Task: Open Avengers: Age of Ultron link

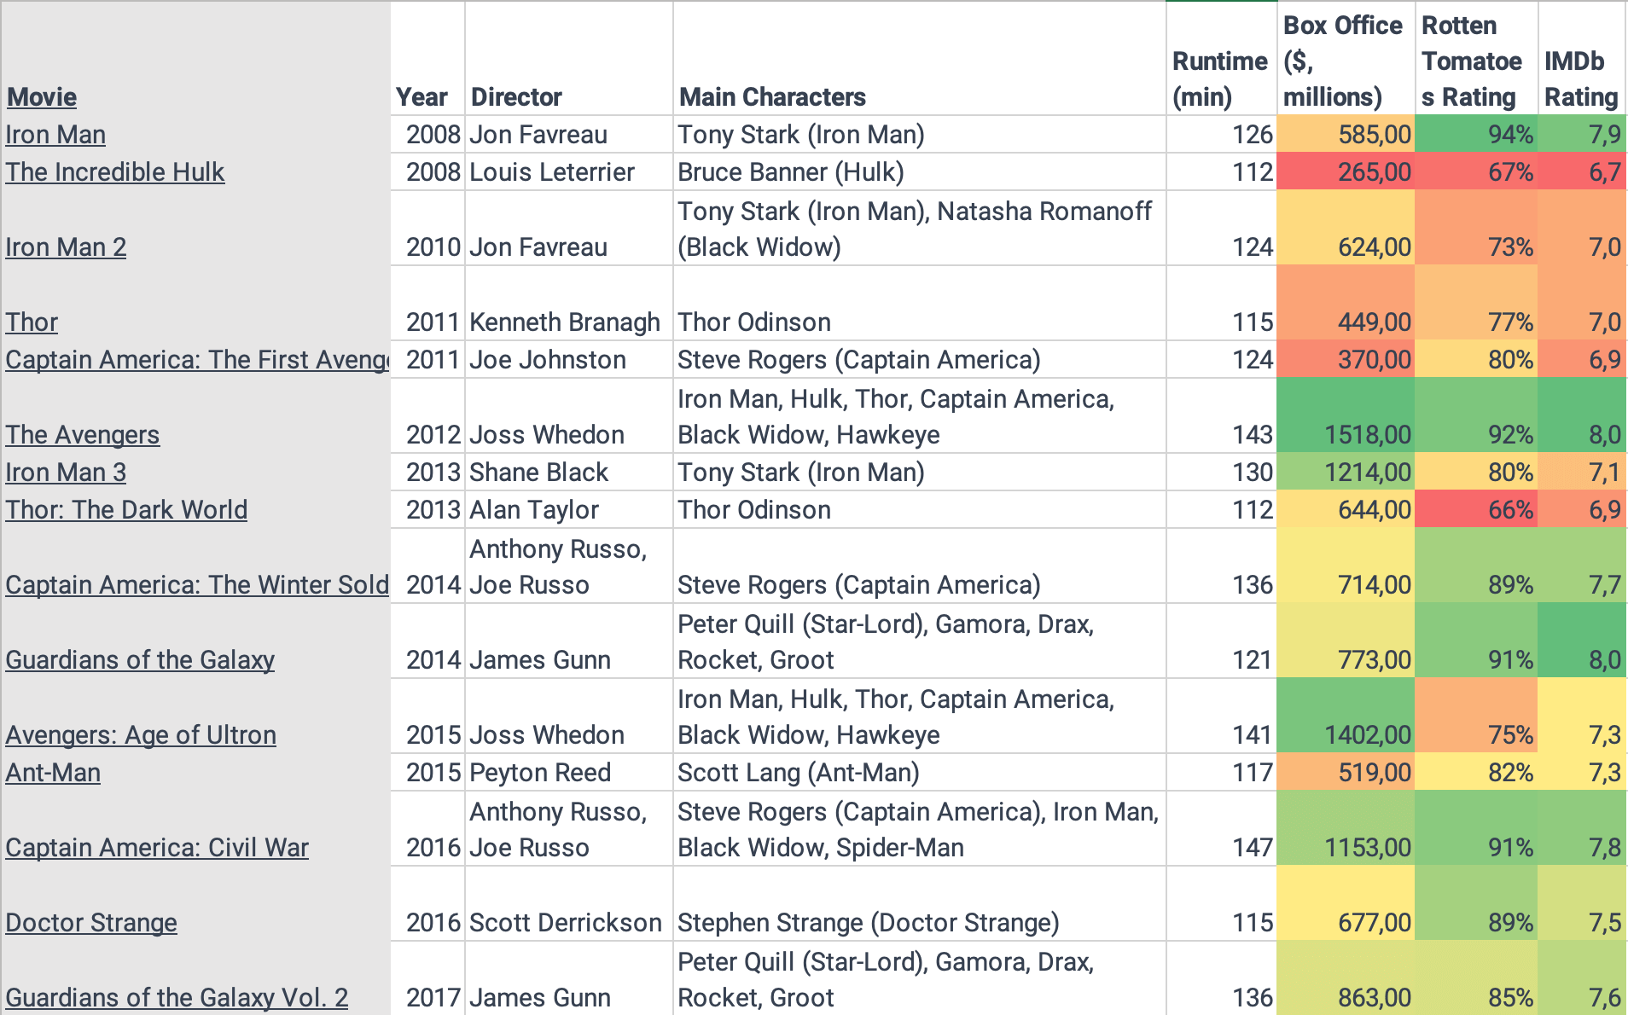Action: point(141,735)
